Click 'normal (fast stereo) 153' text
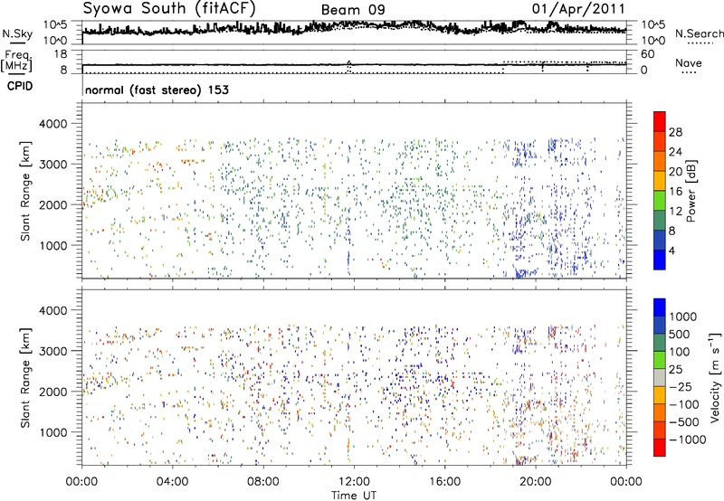 pos(157,90)
